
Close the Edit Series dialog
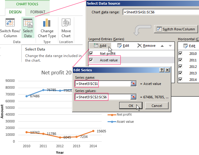coord(167,70)
